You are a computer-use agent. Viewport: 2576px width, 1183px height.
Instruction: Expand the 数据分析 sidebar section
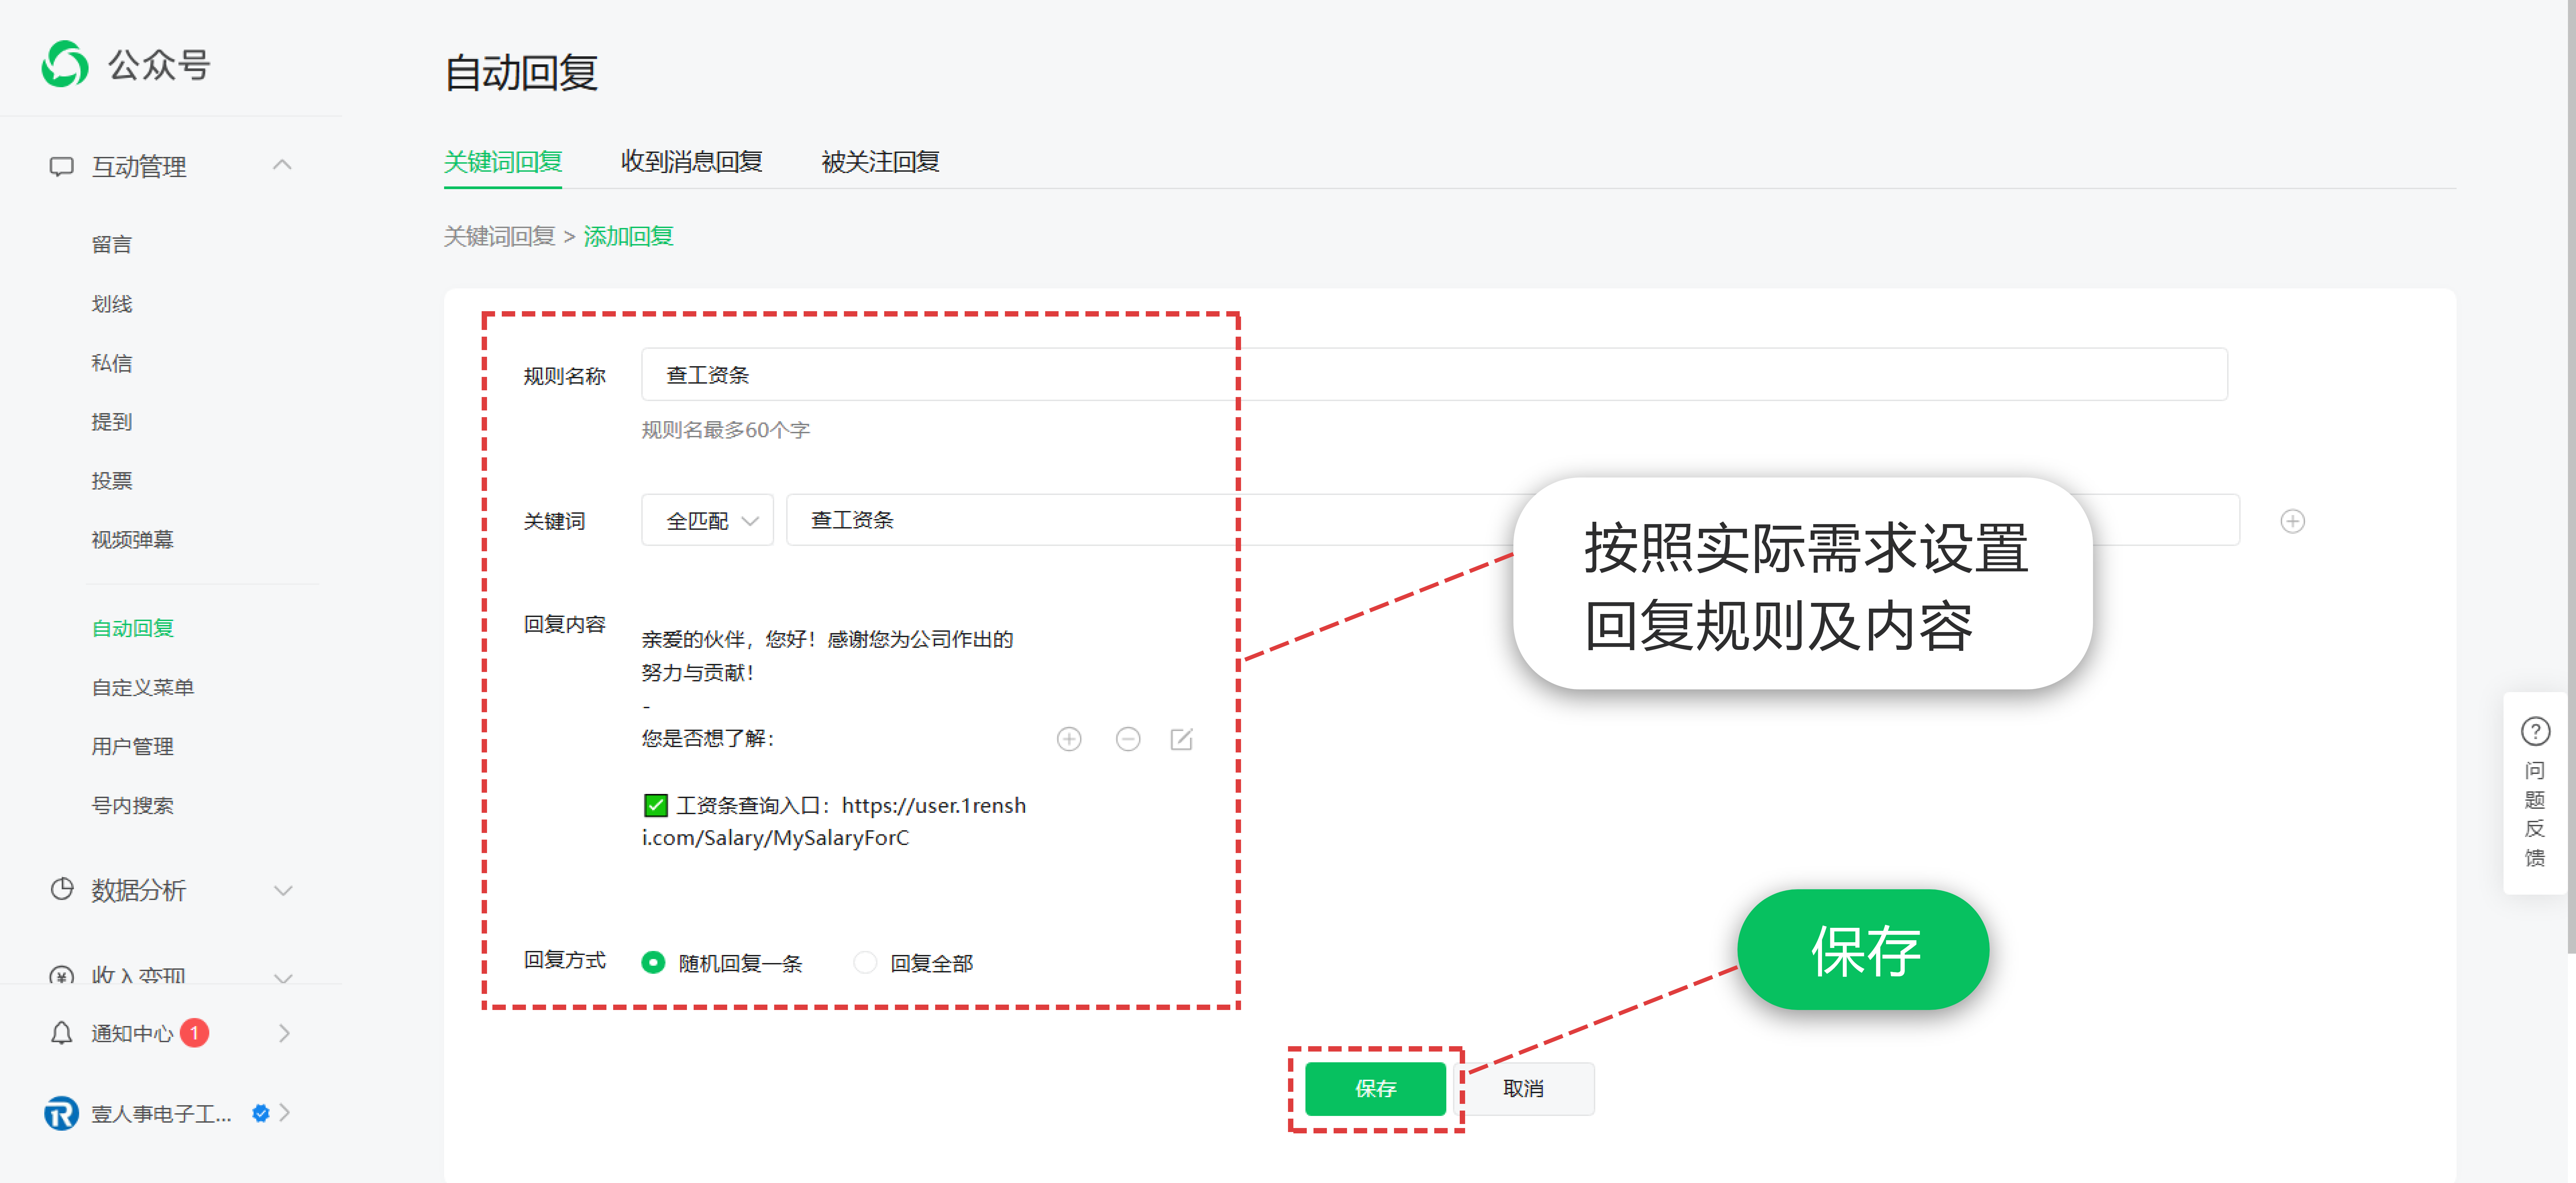click(283, 890)
